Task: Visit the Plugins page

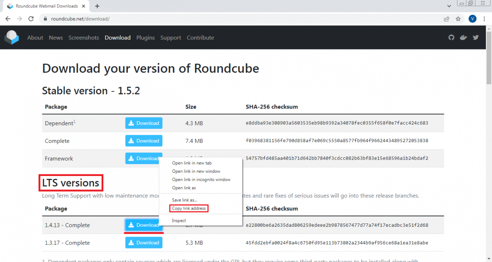Action: (x=146, y=38)
